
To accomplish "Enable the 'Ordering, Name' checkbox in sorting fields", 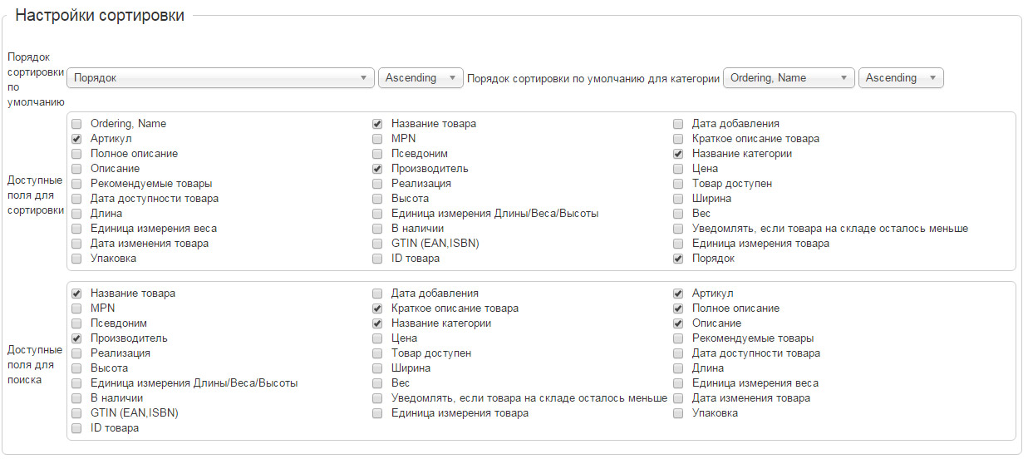I will point(76,124).
